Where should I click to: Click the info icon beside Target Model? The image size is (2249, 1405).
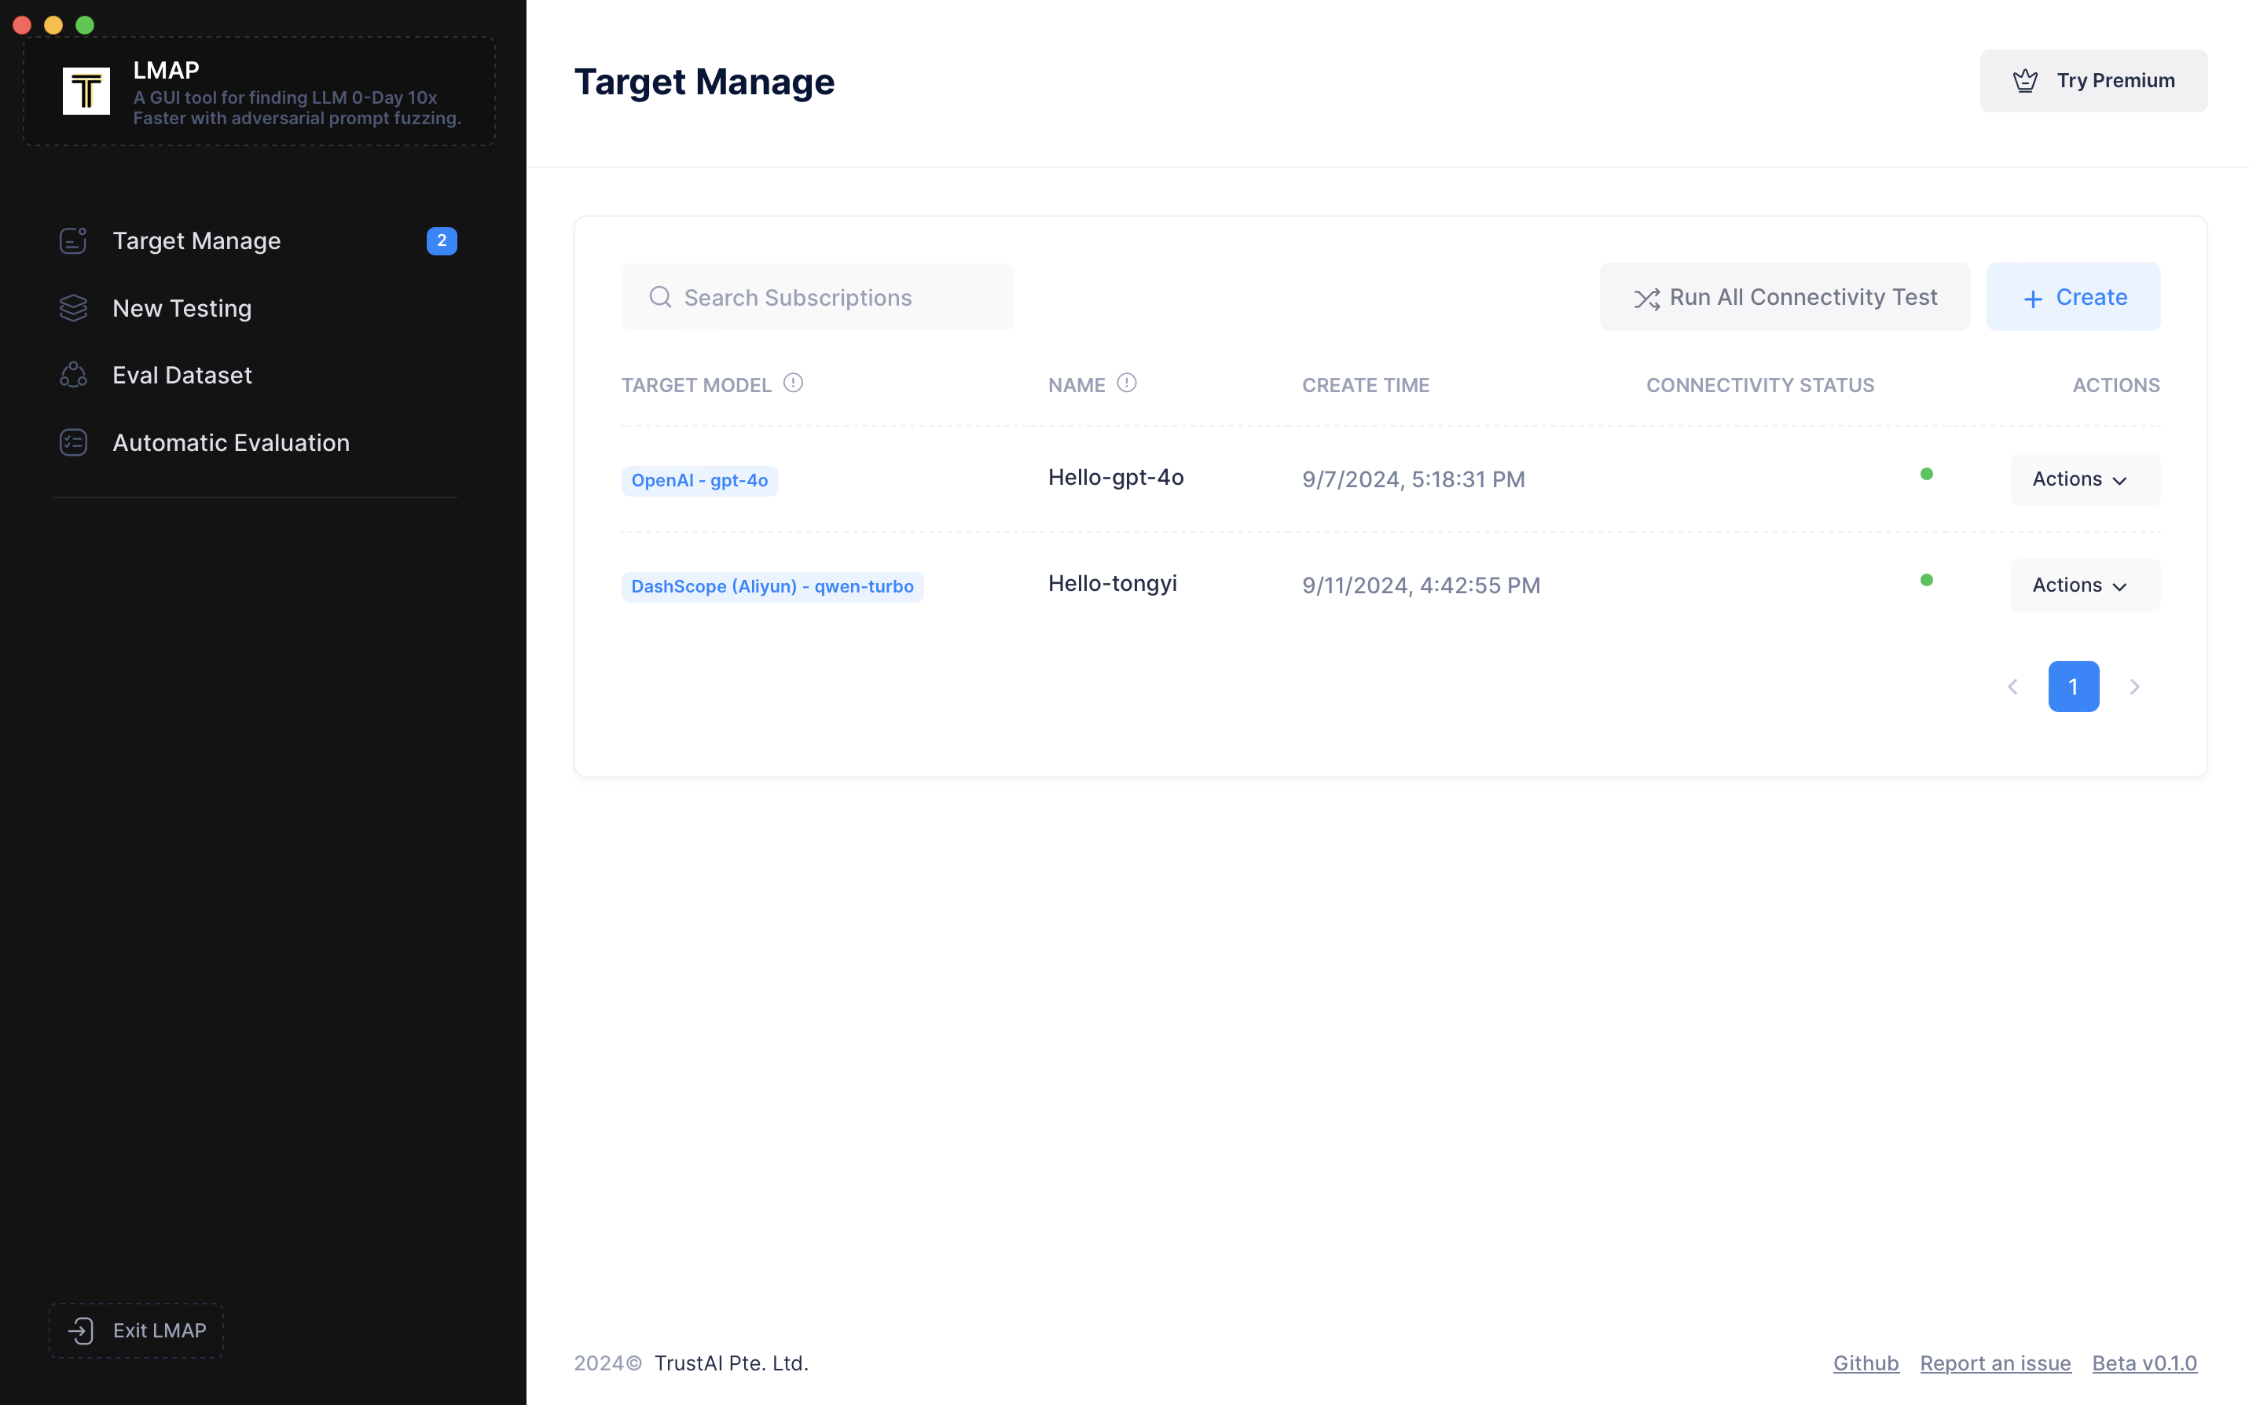(x=792, y=383)
